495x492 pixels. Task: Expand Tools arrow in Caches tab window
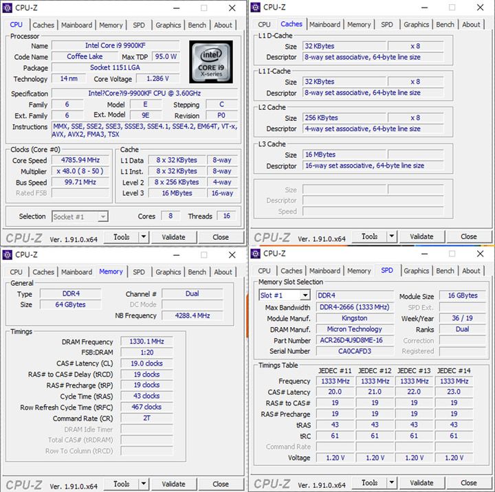(391, 236)
